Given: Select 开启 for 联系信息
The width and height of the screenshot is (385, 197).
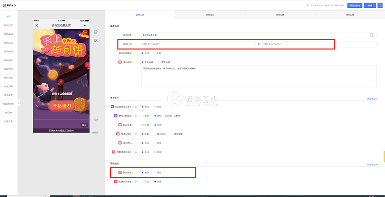Looking at the screenshot, I should click(155, 173).
